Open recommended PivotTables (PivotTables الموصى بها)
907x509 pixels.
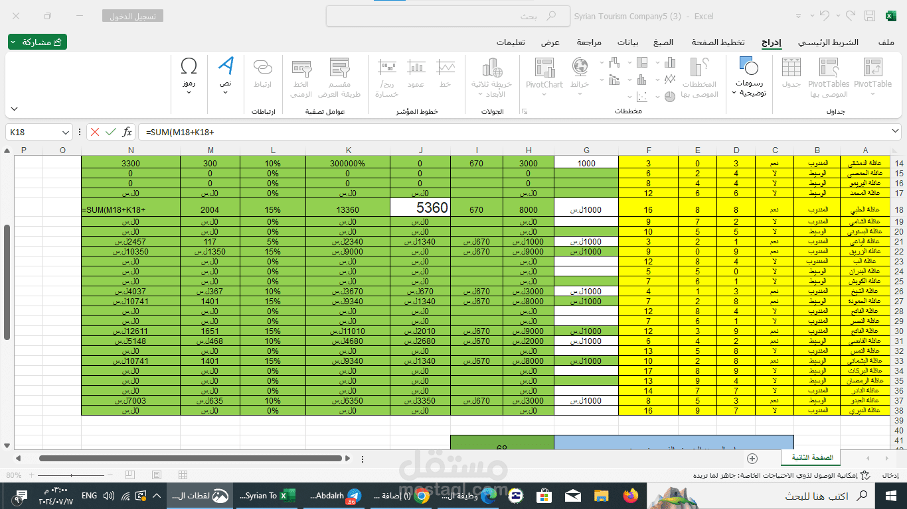[829, 78]
